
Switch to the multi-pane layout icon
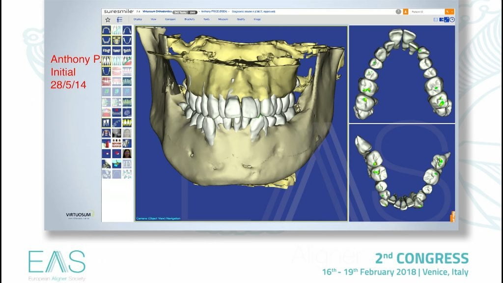pos(441,20)
